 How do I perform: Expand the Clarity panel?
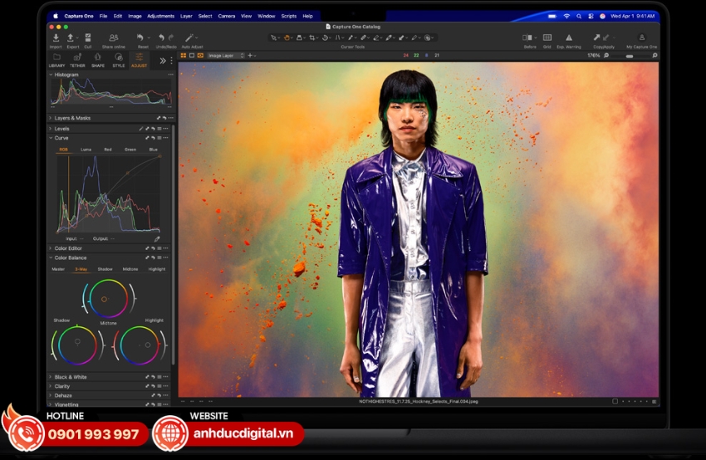point(51,386)
